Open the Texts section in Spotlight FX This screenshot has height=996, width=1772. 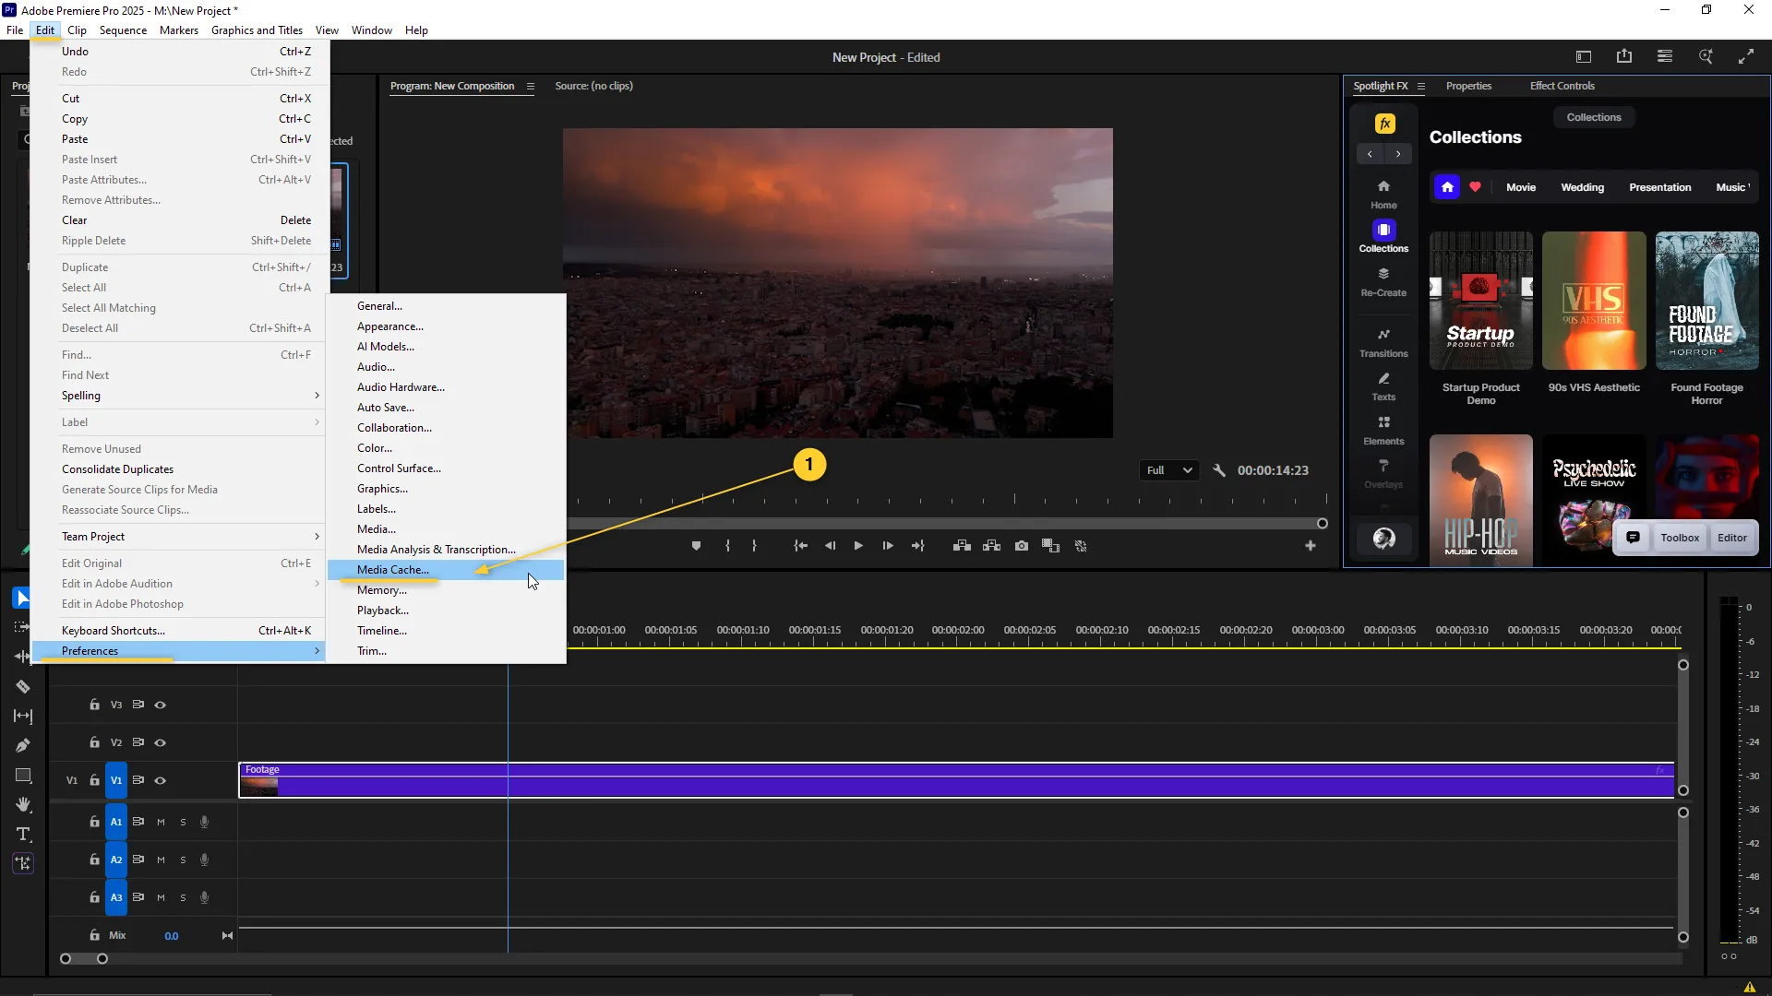click(x=1383, y=385)
